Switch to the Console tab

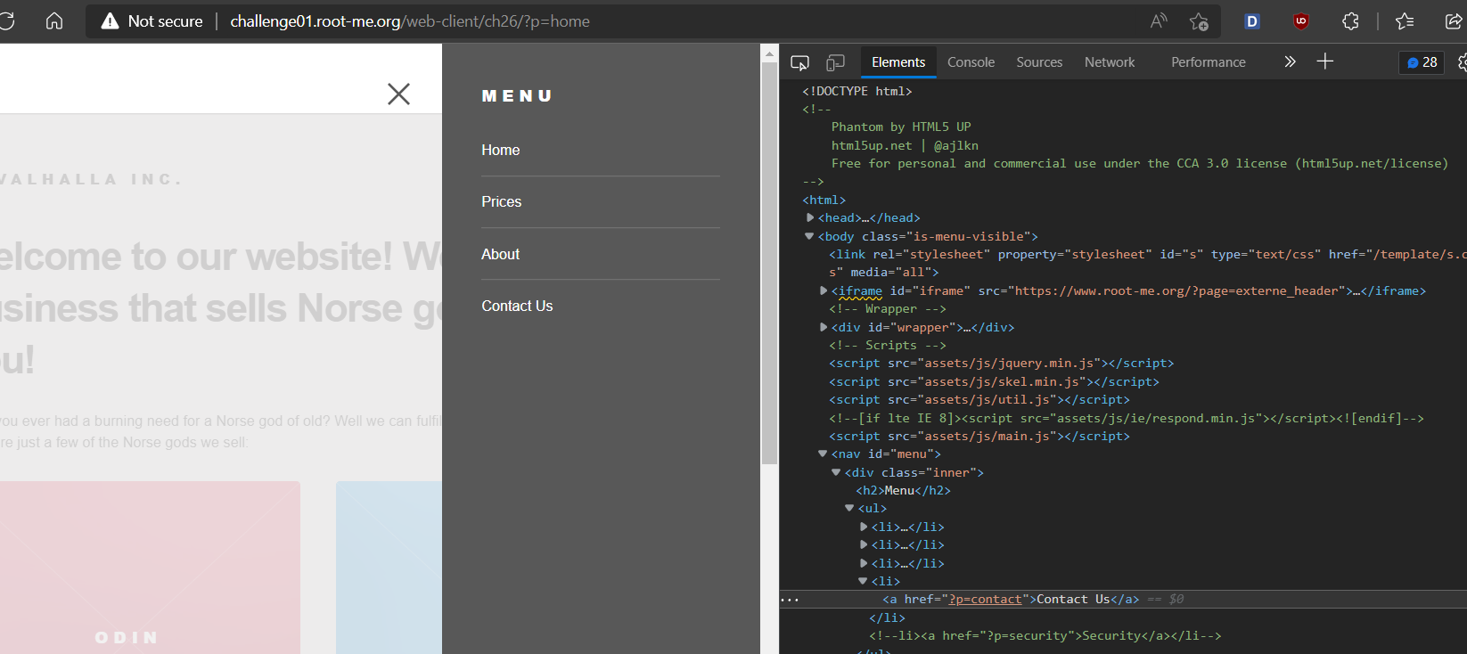pyautogui.click(x=971, y=62)
